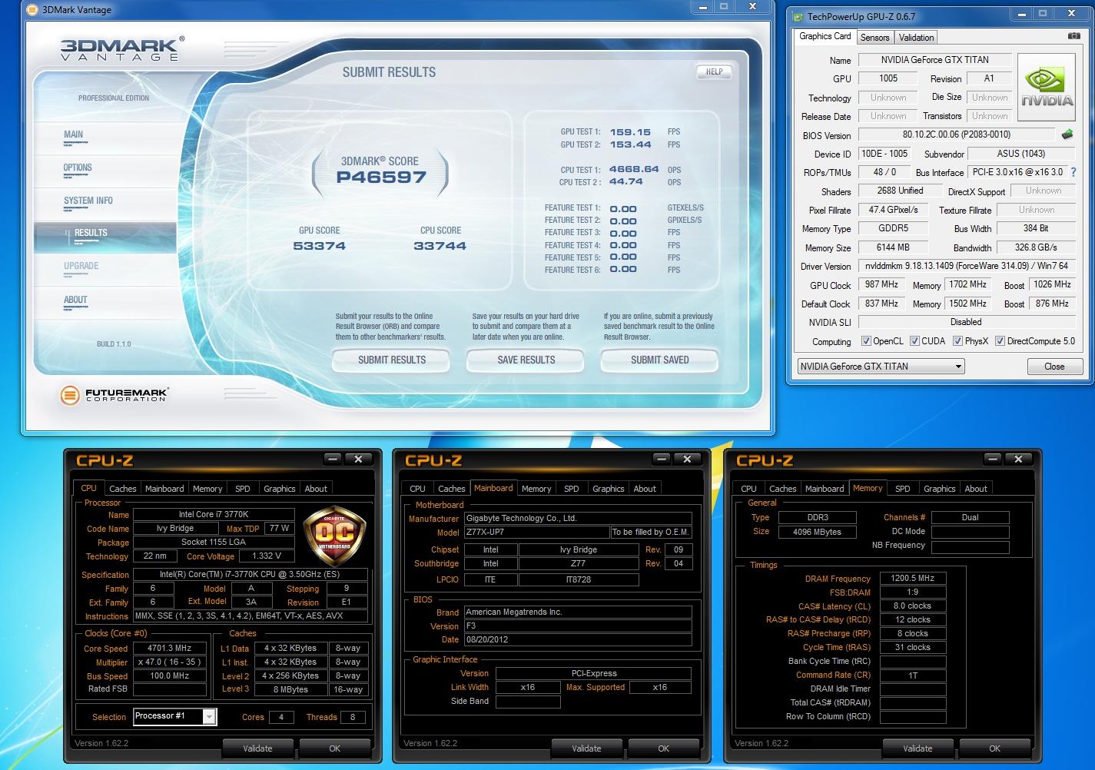Image resolution: width=1095 pixels, height=770 pixels.
Task: Minimize the CPU-Z memory window
Action: tap(993, 459)
